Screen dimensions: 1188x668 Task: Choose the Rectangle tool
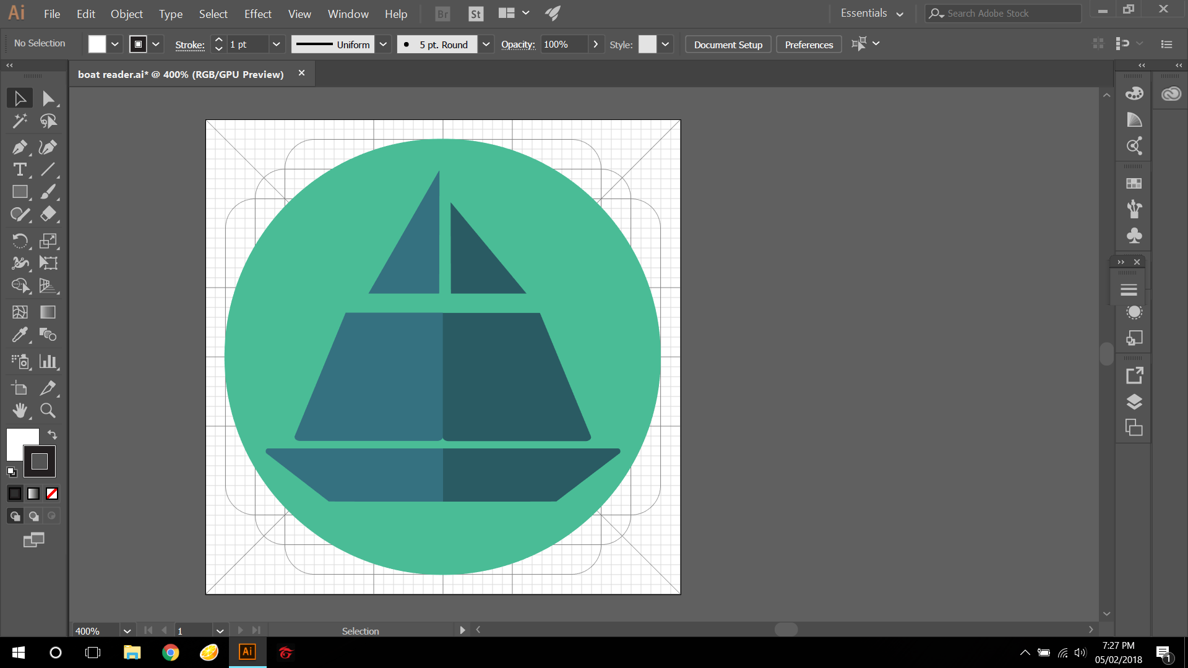(x=20, y=192)
